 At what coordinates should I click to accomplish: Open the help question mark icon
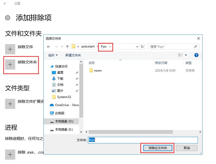tap(196, 55)
